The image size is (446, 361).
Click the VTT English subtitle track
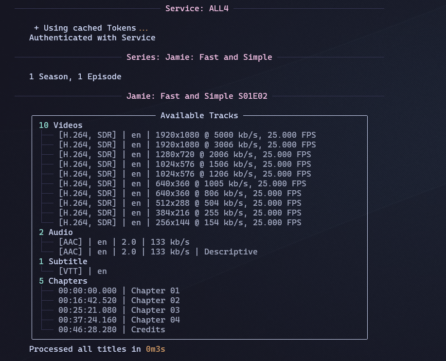[x=83, y=271]
